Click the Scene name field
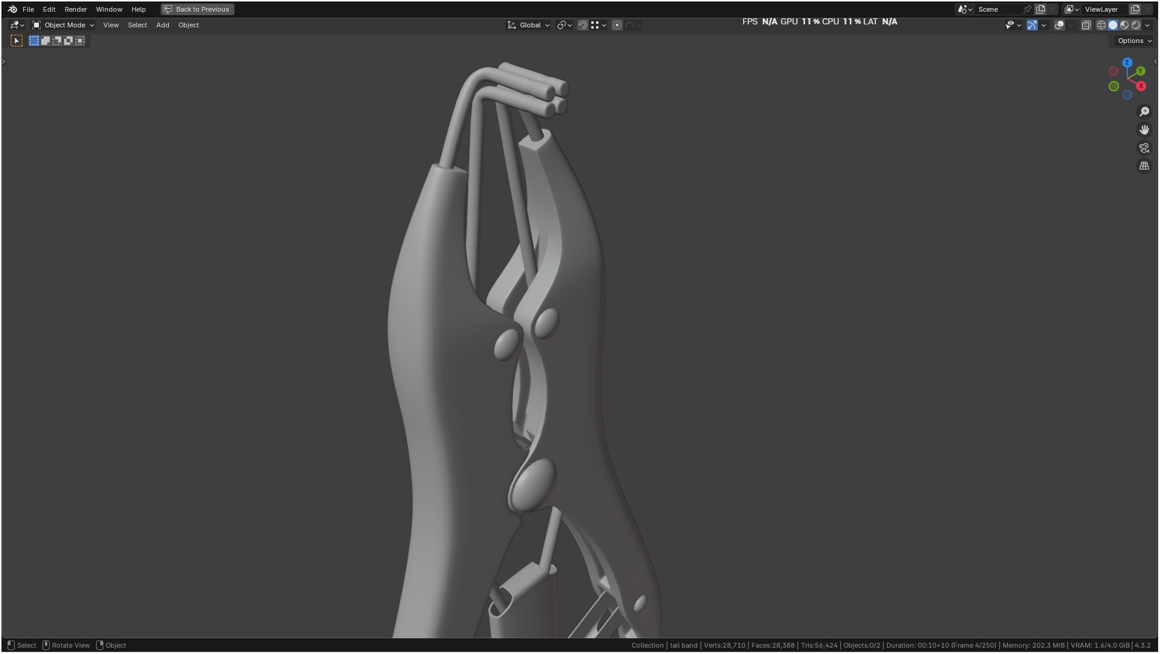This screenshot has height=654, width=1160. 999,9
